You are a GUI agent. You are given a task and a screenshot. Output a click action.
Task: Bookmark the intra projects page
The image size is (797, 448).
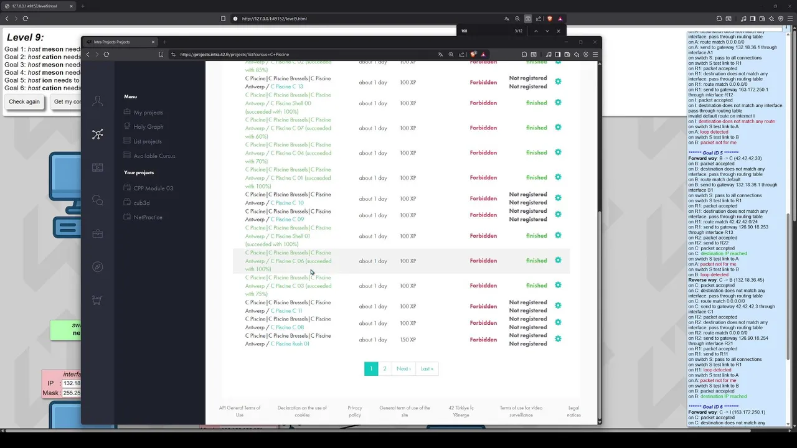coord(161,54)
